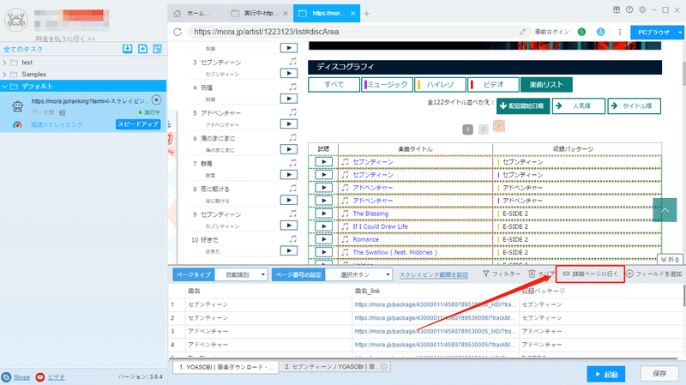Expand the test folder
Screen dimensions: 686x385
tap(5, 63)
